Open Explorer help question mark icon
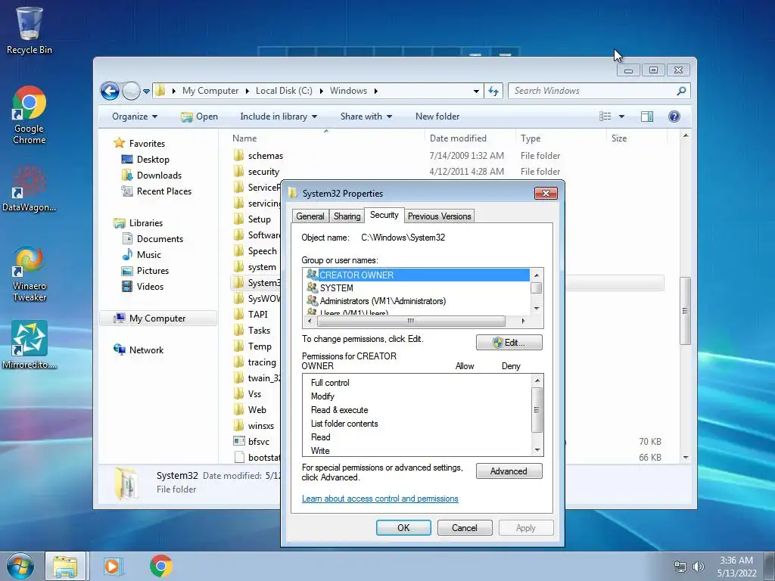The width and height of the screenshot is (775, 581). click(674, 117)
